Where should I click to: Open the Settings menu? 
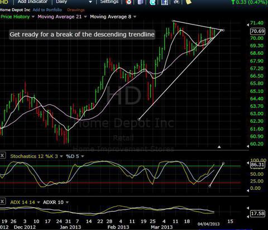[x=109, y=2]
